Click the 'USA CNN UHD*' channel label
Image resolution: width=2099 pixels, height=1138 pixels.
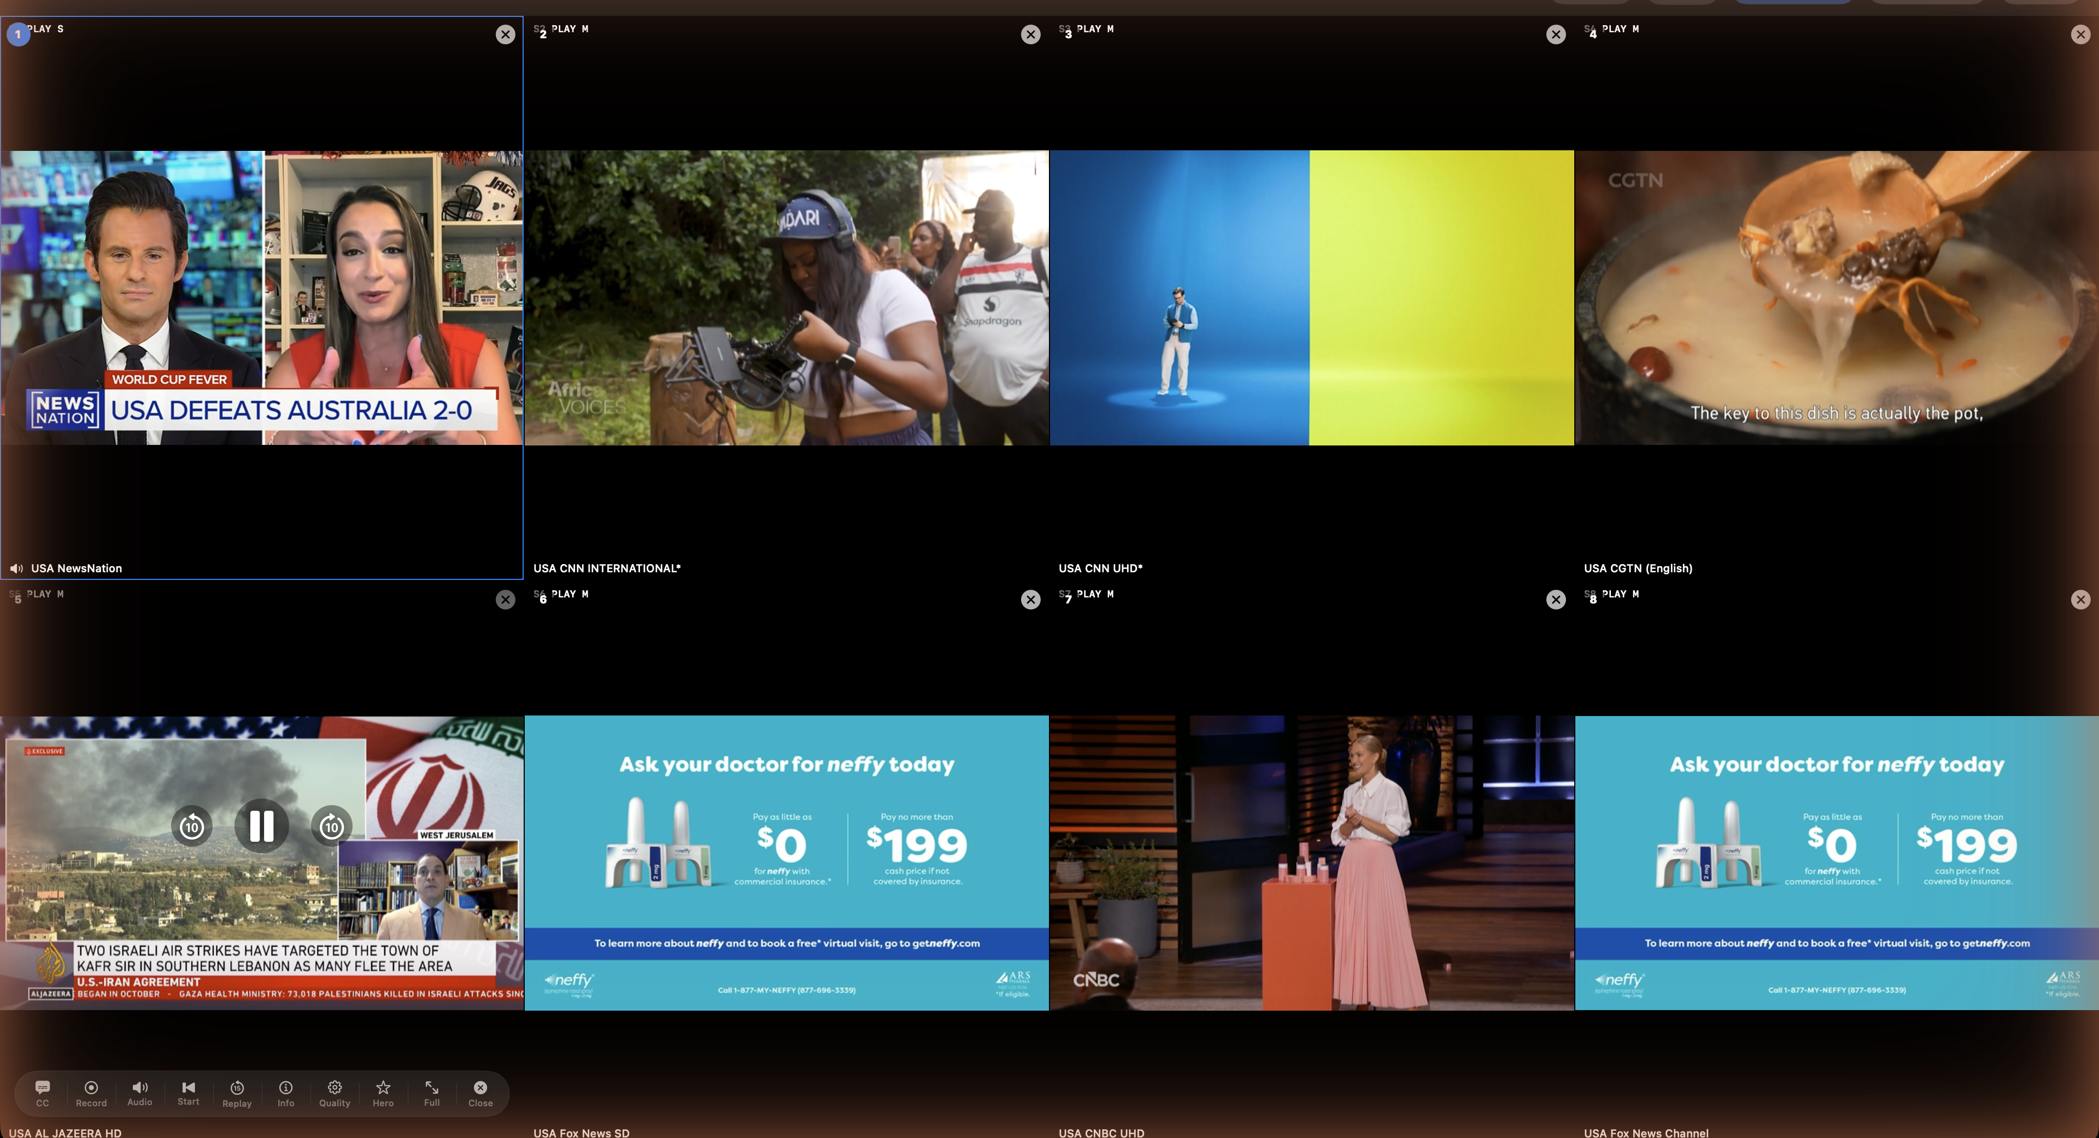[x=1101, y=568]
